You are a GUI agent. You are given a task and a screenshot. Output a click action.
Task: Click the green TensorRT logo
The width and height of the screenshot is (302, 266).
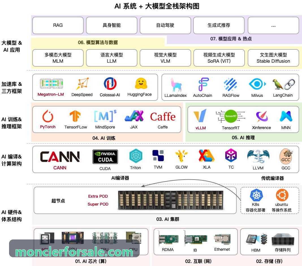tap(230, 116)
